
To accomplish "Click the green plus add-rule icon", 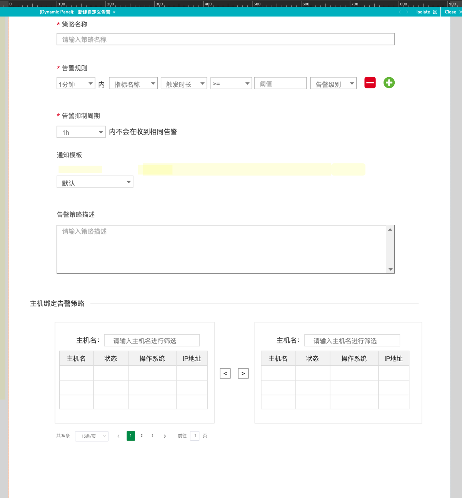I will tap(389, 83).
